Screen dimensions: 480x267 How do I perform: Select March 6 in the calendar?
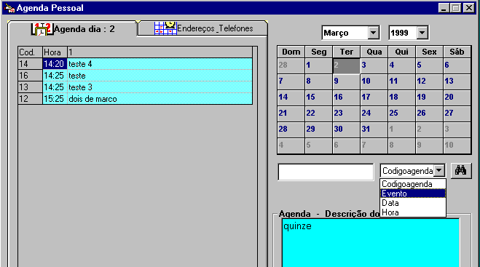pos(457,65)
